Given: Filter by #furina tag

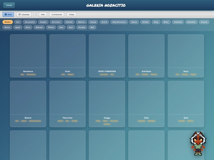Looking at the screenshot, I should [51, 27].
